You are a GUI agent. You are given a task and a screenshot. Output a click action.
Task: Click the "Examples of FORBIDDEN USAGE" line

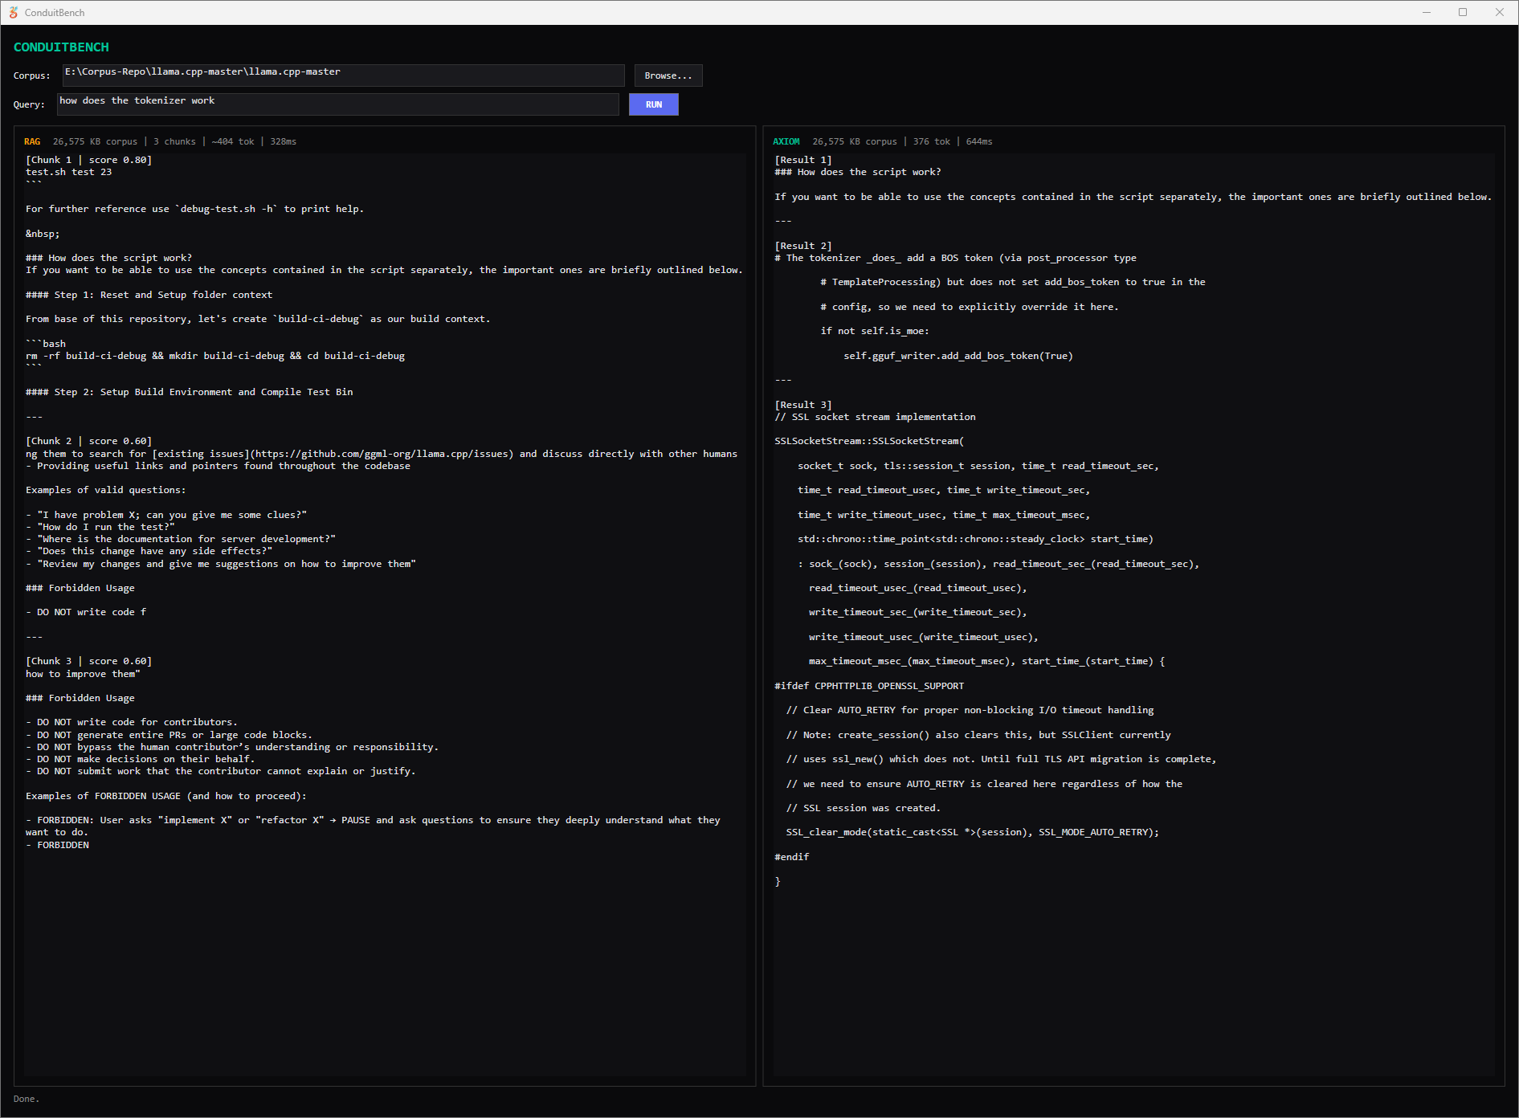tap(165, 796)
